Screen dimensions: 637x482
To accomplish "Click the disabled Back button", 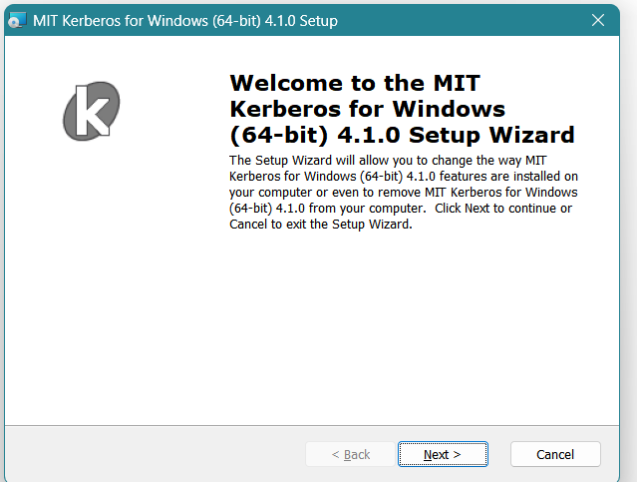I will click(350, 454).
